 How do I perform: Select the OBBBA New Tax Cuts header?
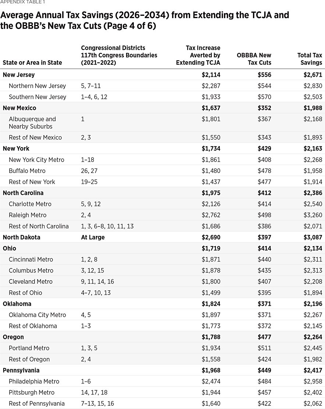click(x=254, y=59)
